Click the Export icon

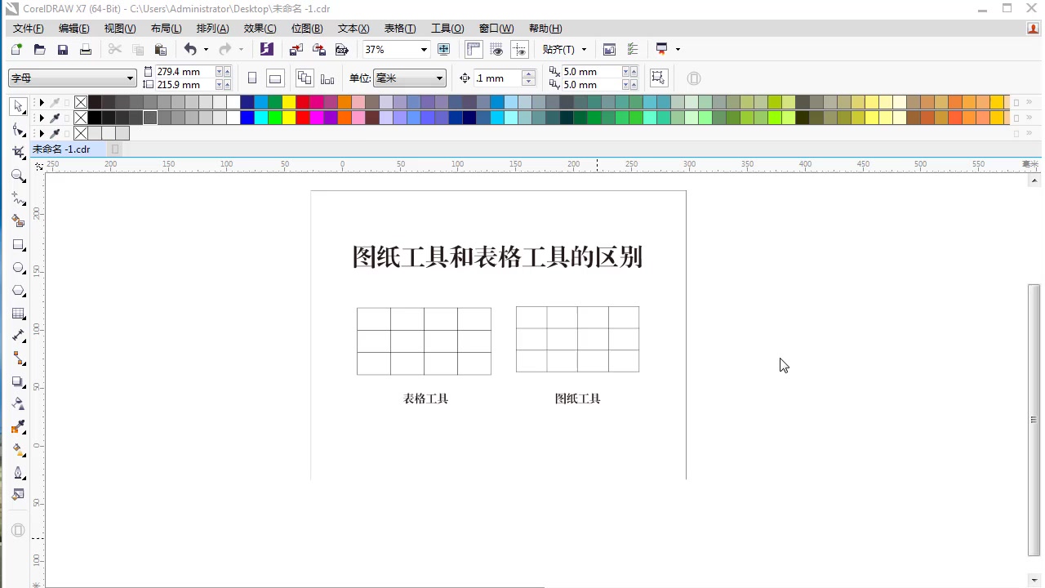point(319,50)
